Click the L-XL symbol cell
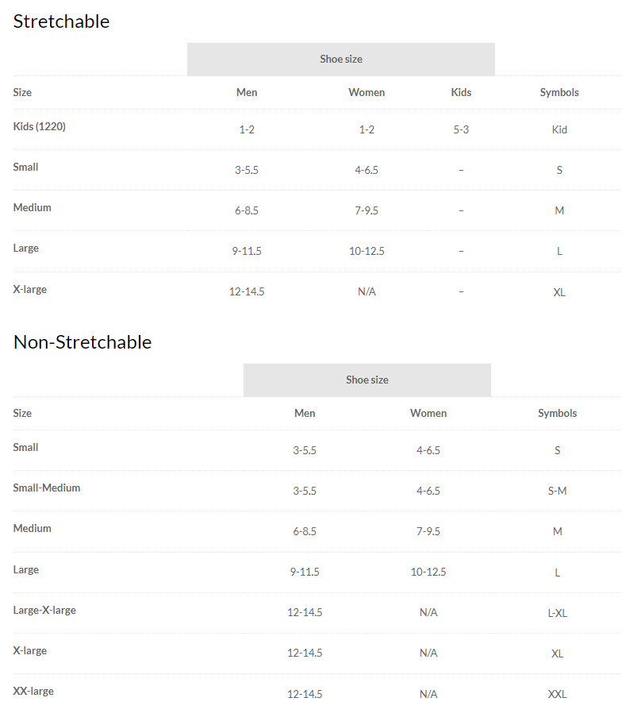 click(557, 613)
